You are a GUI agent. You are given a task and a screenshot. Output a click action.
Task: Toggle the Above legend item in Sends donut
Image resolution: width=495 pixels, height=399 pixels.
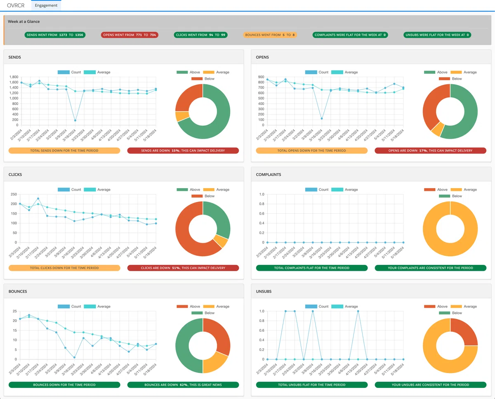pyautogui.click(x=189, y=72)
